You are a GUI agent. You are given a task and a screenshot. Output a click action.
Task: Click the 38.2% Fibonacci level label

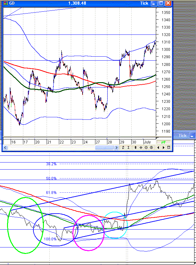click(x=51, y=164)
